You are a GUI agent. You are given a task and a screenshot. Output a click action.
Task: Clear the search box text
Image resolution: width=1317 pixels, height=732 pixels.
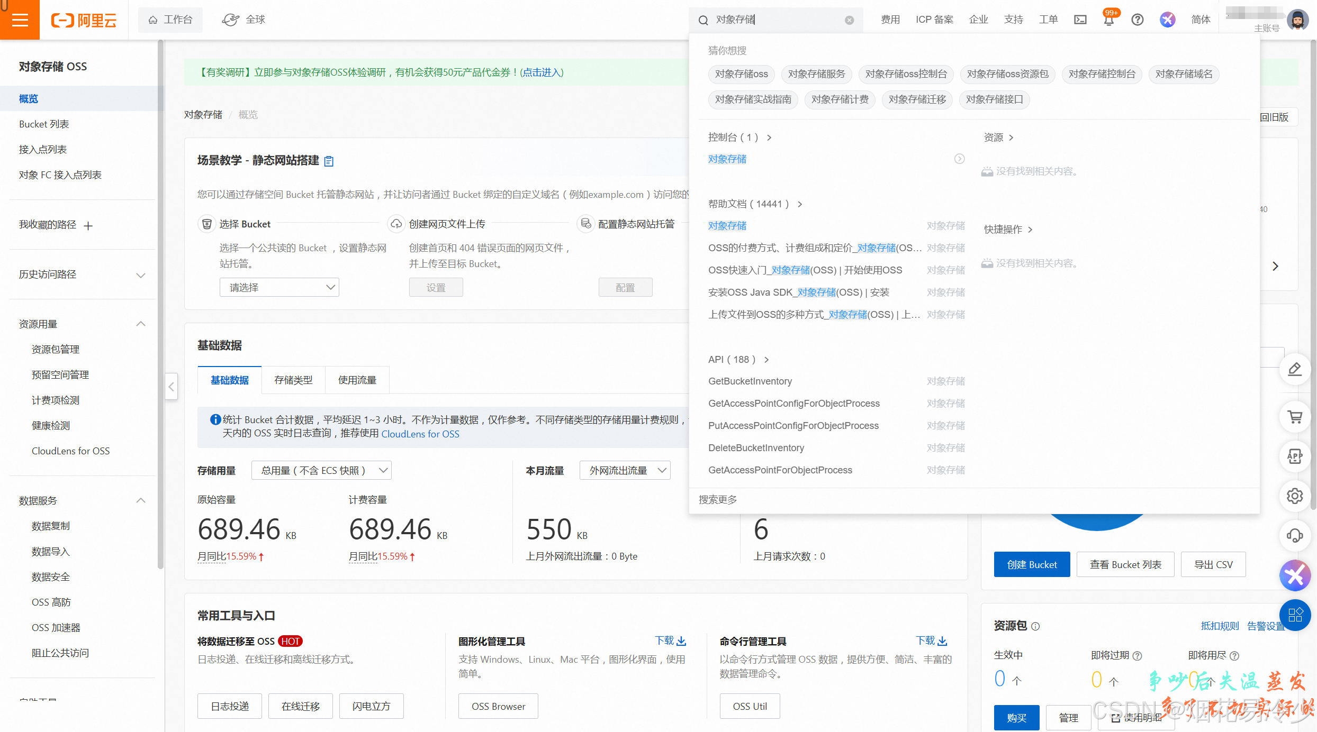(x=849, y=20)
